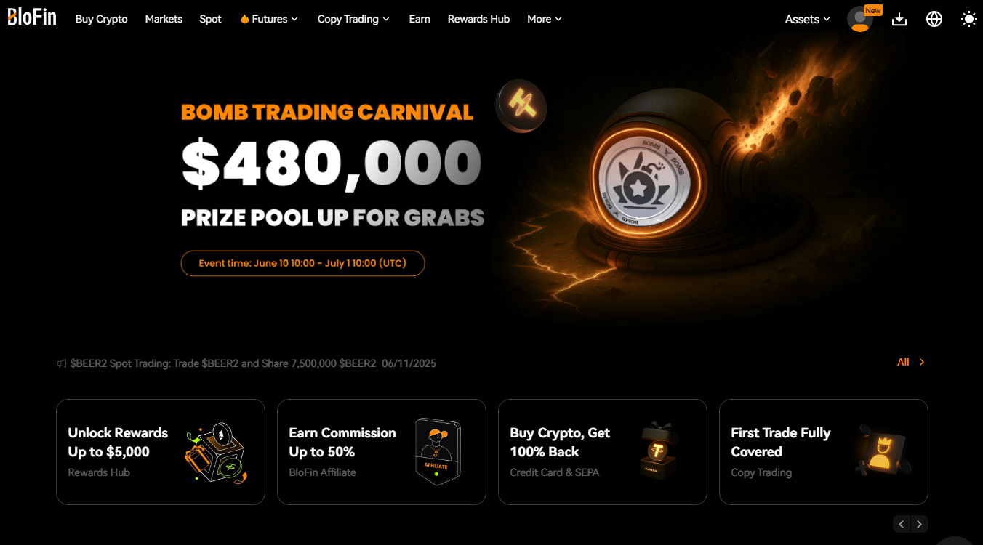This screenshot has height=545, width=983.
Task: Select Buy Crypto in navigation bar
Action: (x=102, y=19)
